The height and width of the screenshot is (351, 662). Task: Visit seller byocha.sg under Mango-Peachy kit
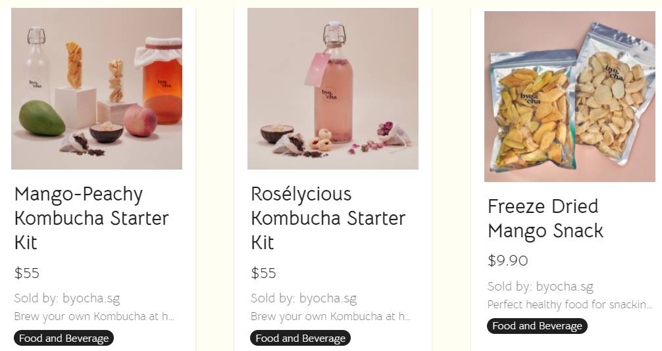coord(91,298)
